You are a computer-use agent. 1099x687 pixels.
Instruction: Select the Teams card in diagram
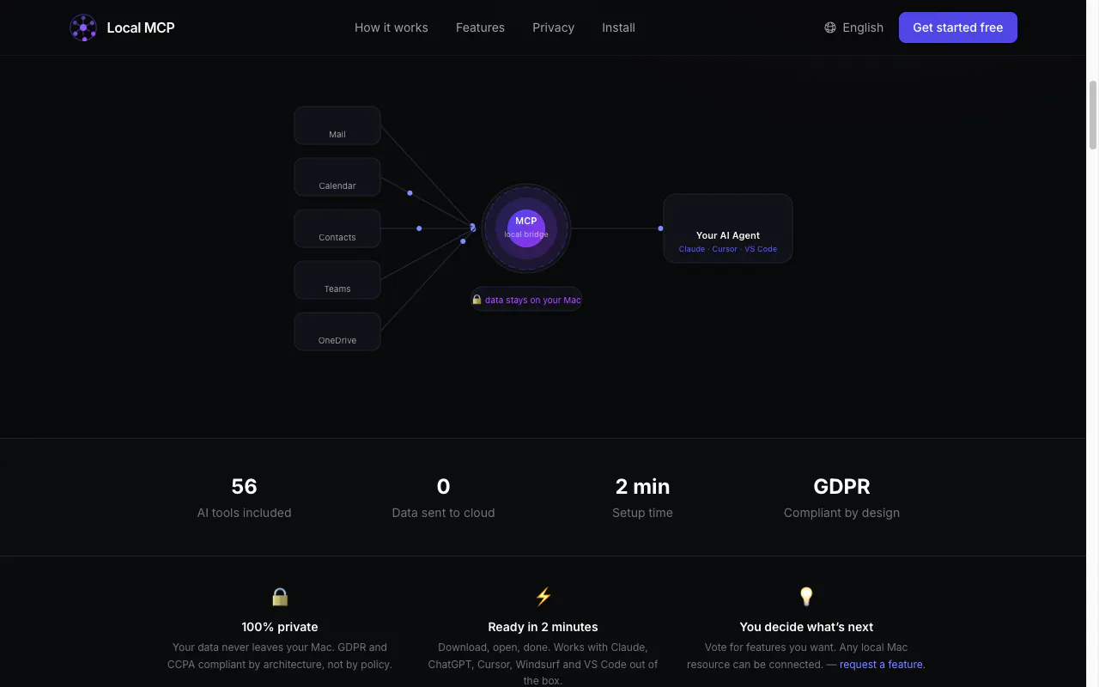point(337,280)
